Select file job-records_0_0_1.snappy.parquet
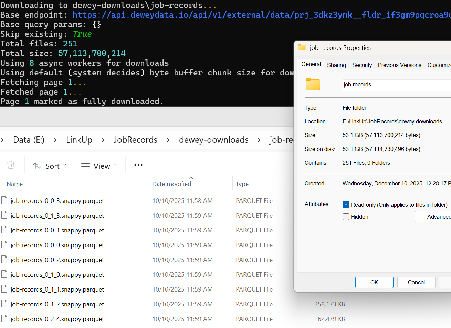Image resolution: width=451 pixels, height=328 pixels. pos(57,230)
